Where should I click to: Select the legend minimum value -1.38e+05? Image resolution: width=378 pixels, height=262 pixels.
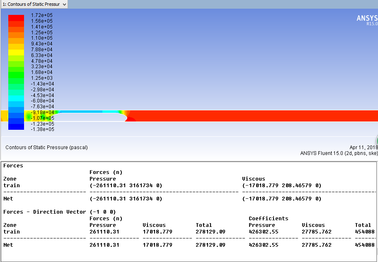(42, 129)
